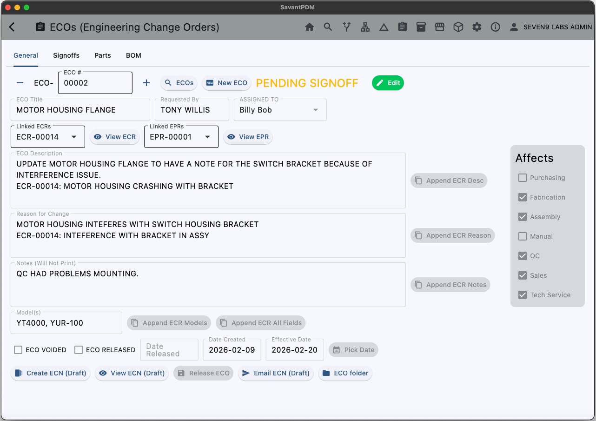The image size is (596, 421).
Task: Open search using the magnifier icon
Action: 328,27
